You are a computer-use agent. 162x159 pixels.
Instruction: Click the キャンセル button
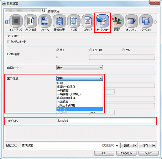pyautogui.click(x=126, y=153)
